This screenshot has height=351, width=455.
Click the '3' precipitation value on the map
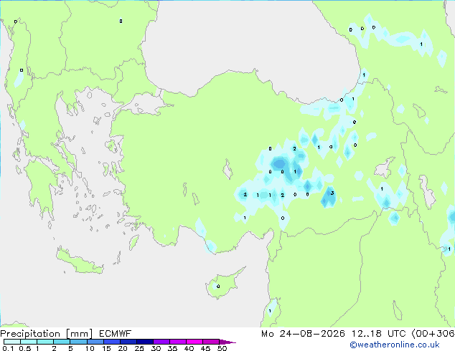click(x=332, y=193)
